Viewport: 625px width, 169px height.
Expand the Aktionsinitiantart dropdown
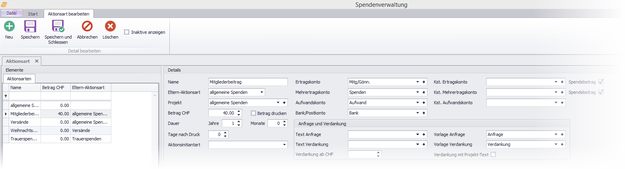coord(284,145)
